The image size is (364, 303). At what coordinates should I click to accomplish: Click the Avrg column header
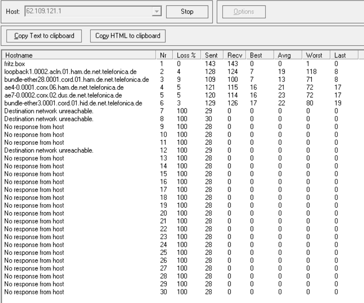tap(288, 55)
